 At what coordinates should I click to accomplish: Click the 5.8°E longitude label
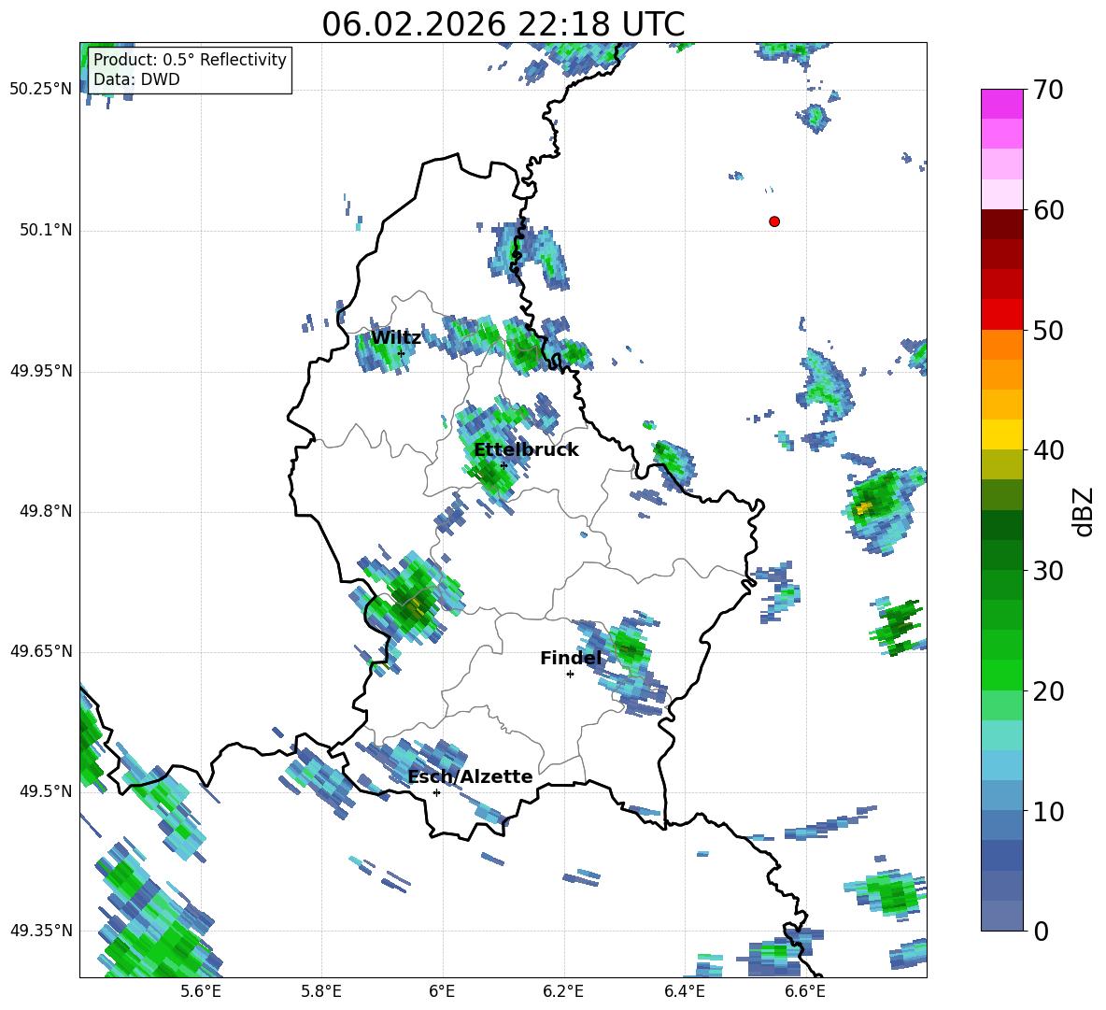(x=321, y=991)
